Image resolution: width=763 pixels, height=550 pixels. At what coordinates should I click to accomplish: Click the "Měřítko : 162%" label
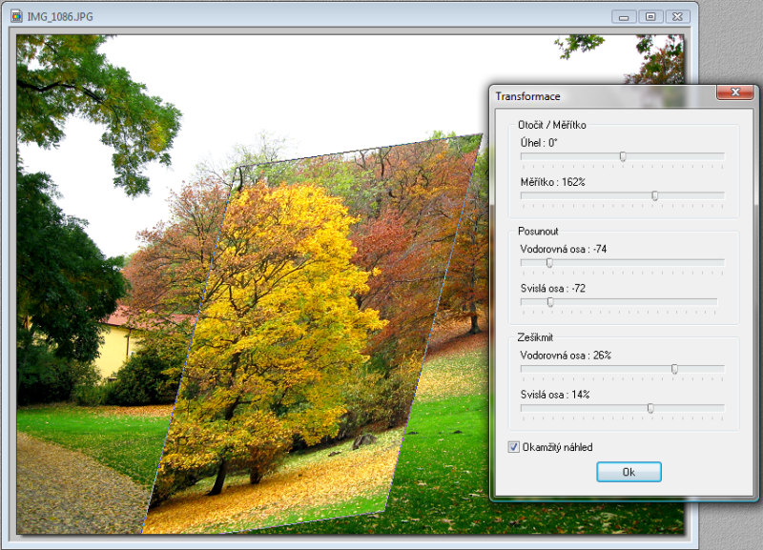tap(553, 182)
